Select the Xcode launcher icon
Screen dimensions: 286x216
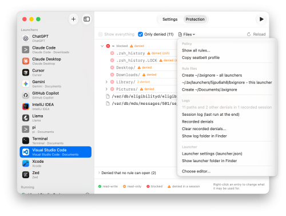pos(26,163)
